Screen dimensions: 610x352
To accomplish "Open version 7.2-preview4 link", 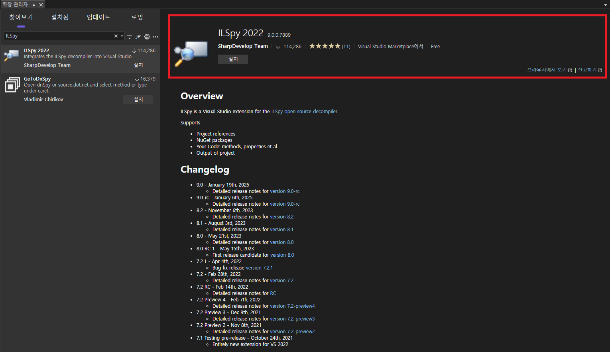I will pyautogui.click(x=292, y=306).
